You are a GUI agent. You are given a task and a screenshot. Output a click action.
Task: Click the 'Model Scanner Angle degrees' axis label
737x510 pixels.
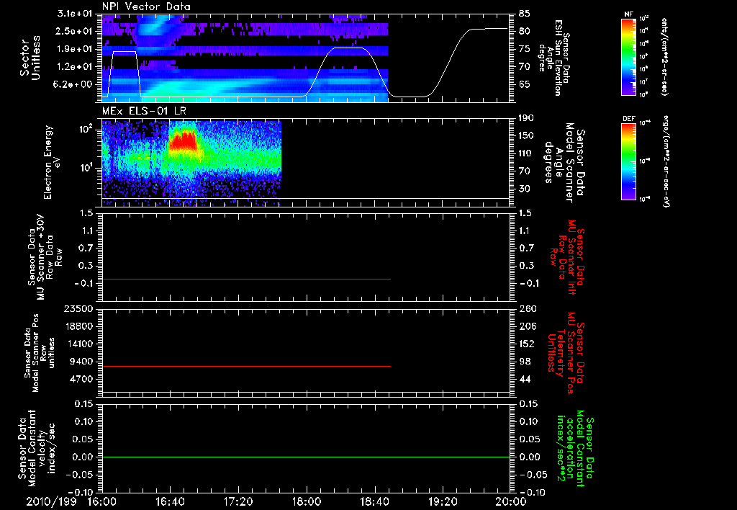564,163
